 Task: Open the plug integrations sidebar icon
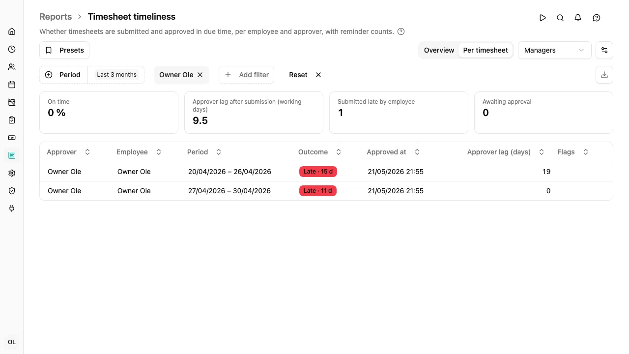(x=12, y=208)
